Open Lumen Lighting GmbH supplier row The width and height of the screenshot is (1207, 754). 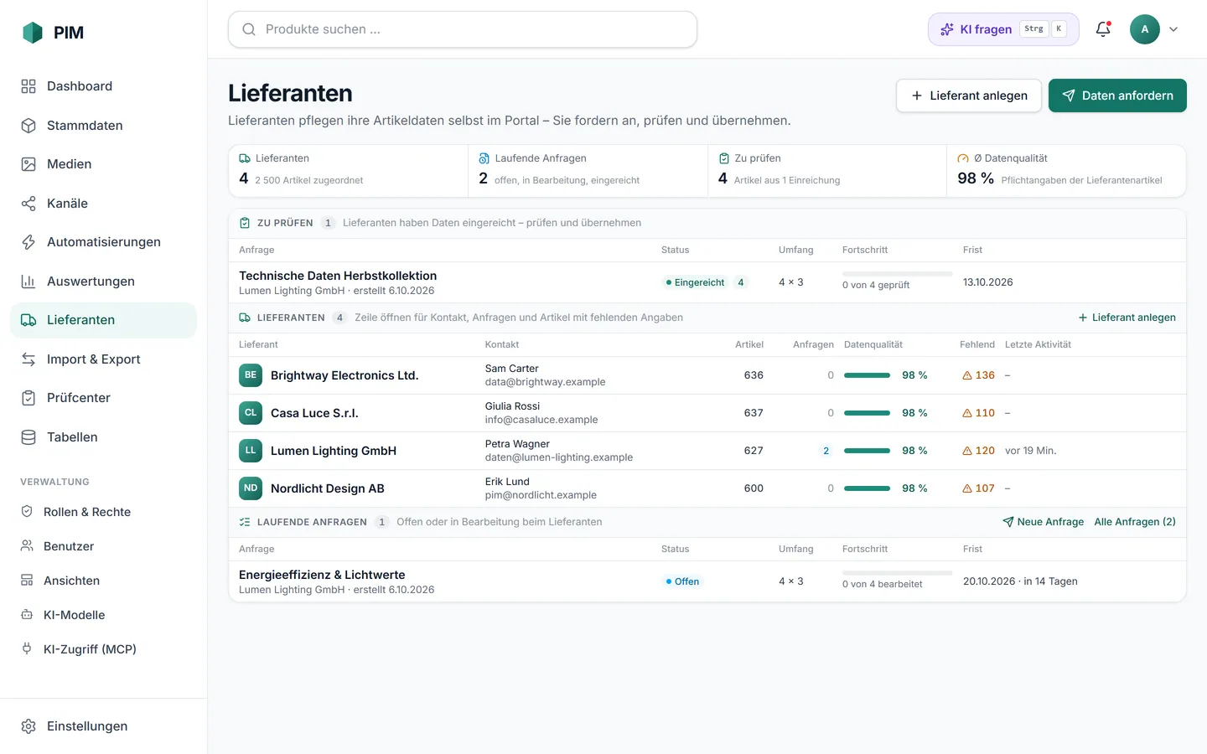tap(707, 451)
